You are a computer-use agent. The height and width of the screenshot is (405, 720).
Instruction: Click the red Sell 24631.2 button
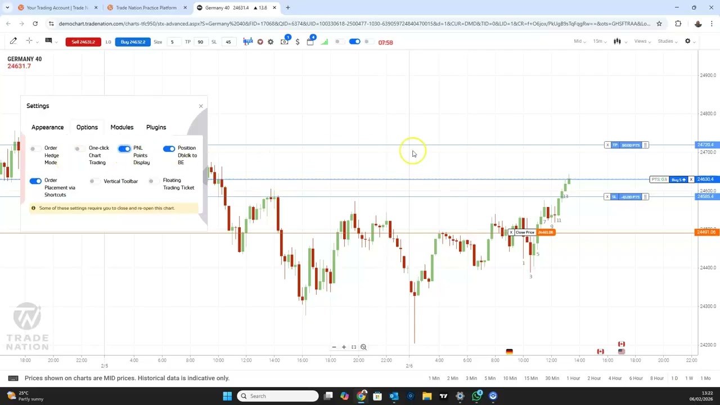(x=83, y=42)
